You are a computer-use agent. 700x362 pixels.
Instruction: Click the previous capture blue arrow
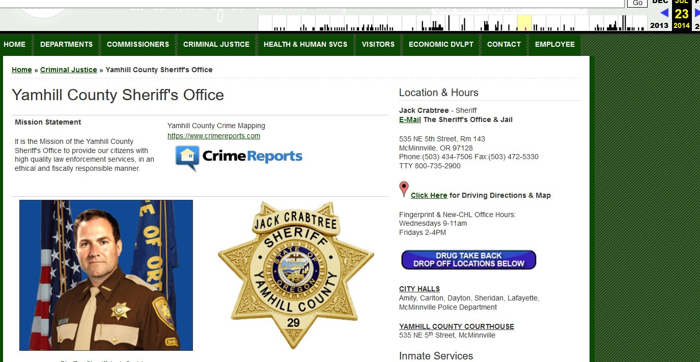coord(664,13)
